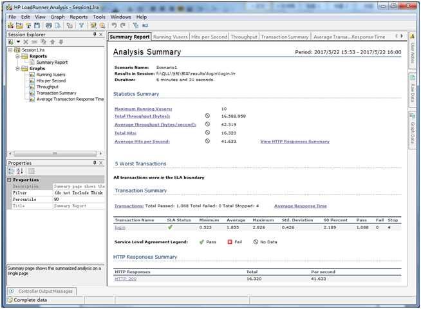Delete item using Session Explorer X icon
The height and width of the screenshot is (309, 421).
coord(26,42)
